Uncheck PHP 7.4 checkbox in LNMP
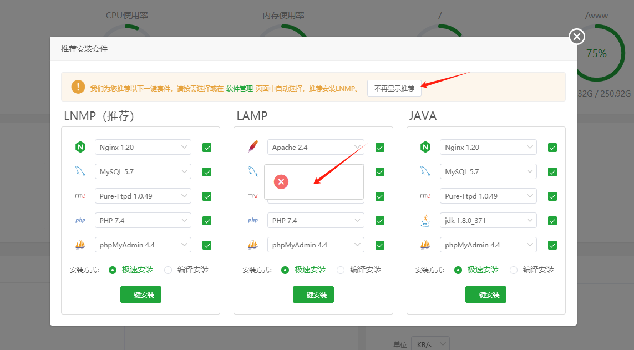Screen dimensions: 634x350 [x=207, y=221]
